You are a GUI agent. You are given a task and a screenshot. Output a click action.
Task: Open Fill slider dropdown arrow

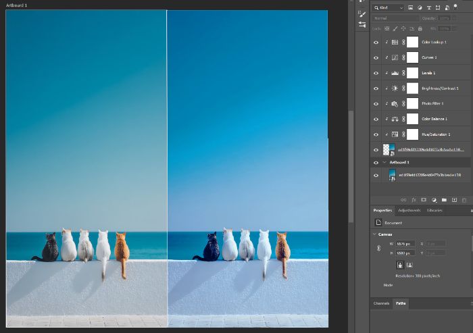click(x=454, y=28)
